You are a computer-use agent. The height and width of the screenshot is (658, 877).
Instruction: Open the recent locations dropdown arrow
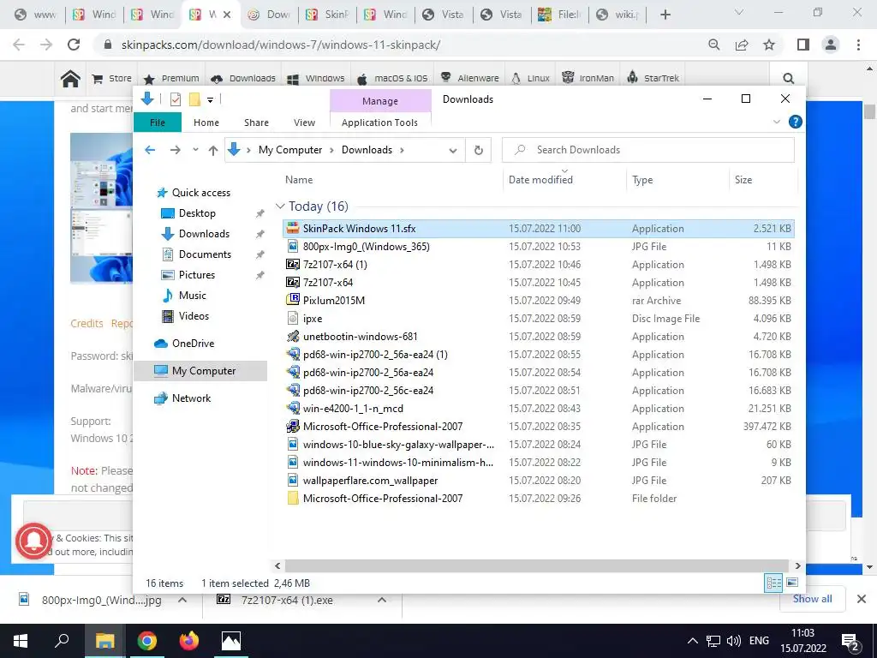click(195, 150)
